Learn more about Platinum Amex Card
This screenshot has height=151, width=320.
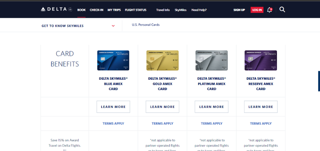[x=211, y=107]
